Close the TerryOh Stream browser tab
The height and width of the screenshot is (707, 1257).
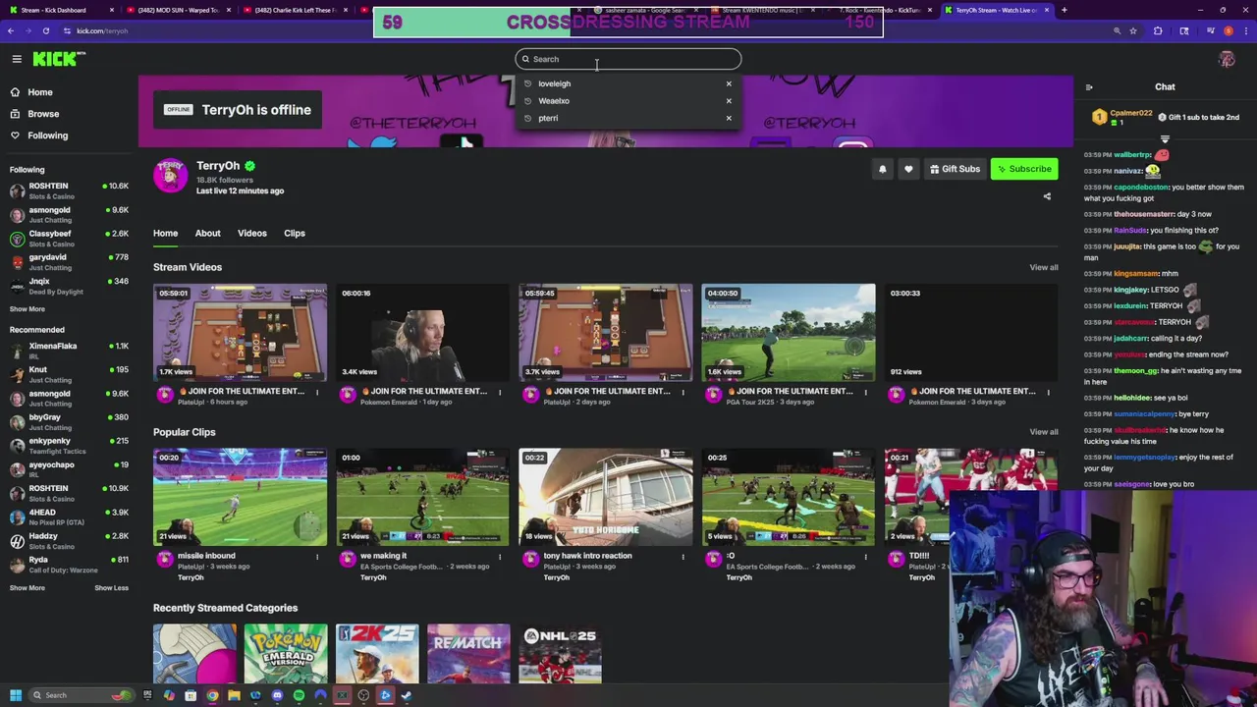pyautogui.click(x=1047, y=10)
